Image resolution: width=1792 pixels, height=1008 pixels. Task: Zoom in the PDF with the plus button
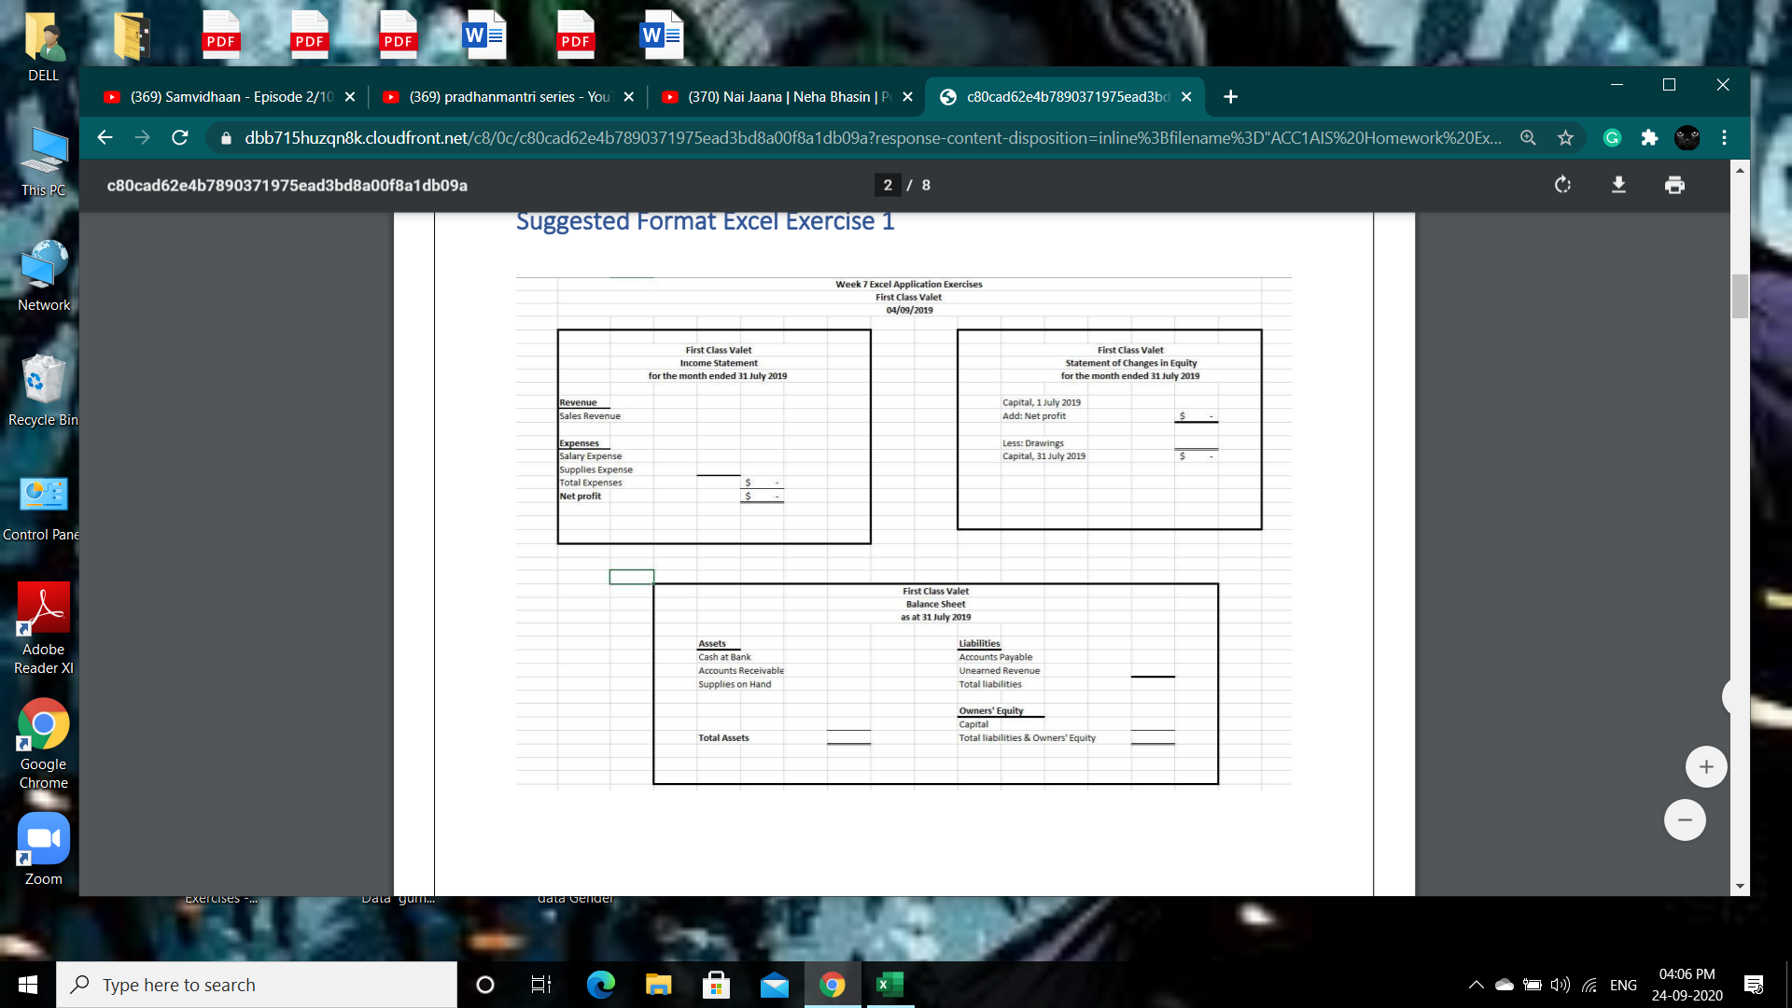1705,767
